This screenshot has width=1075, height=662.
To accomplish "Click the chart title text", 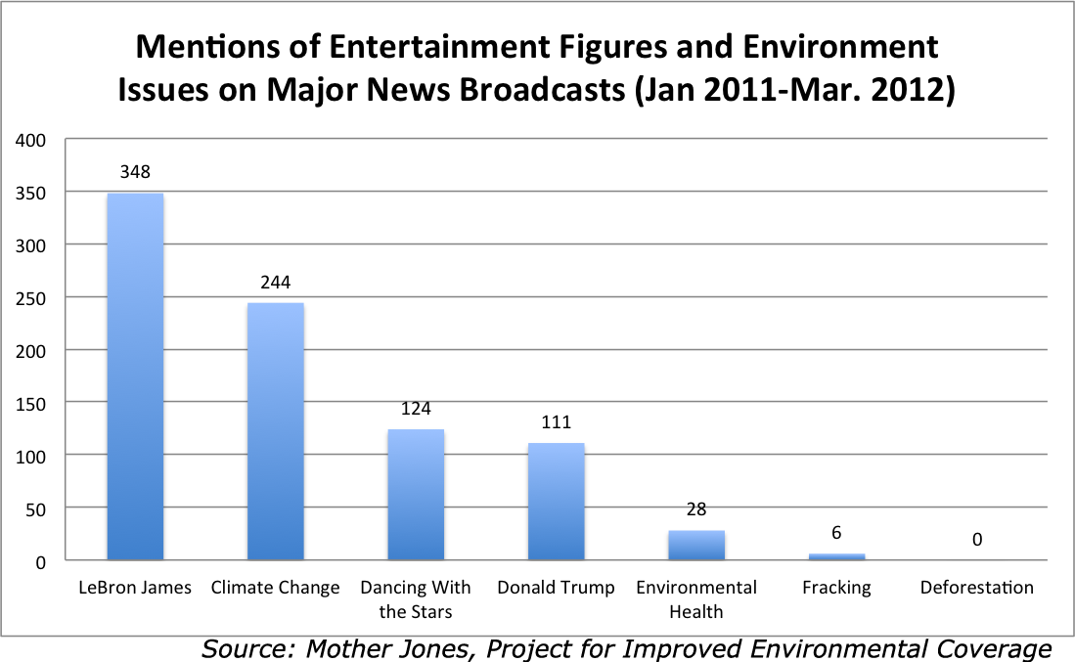I will coord(536,67).
